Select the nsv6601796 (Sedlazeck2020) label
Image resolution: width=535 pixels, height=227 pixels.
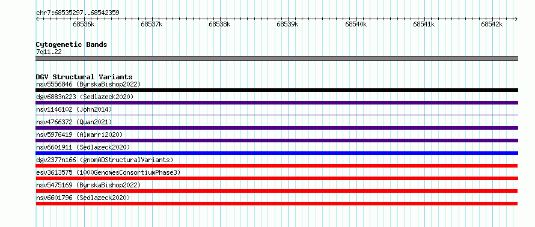pyautogui.click(x=83, y=198)
